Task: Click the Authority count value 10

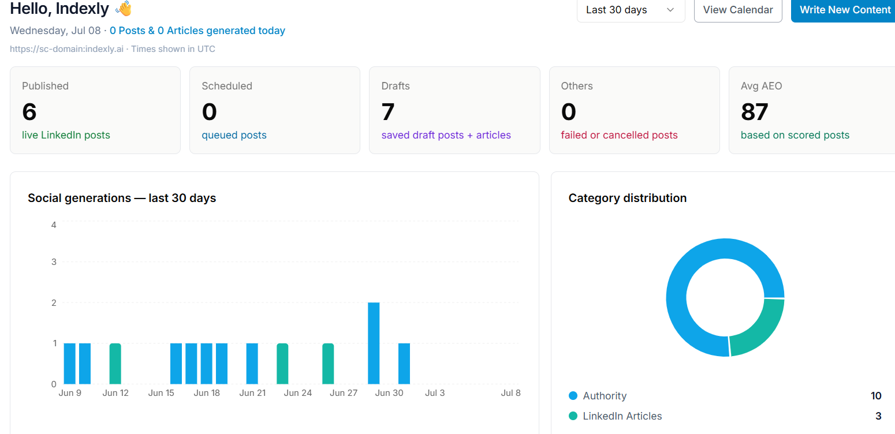Action: coord(876,396)
